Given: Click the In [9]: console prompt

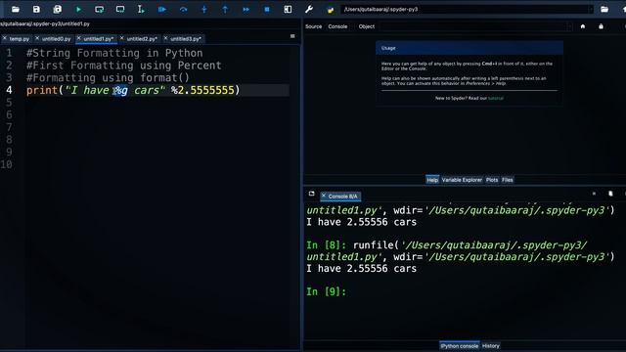Looking at the screenshot, I should [326, 291].
